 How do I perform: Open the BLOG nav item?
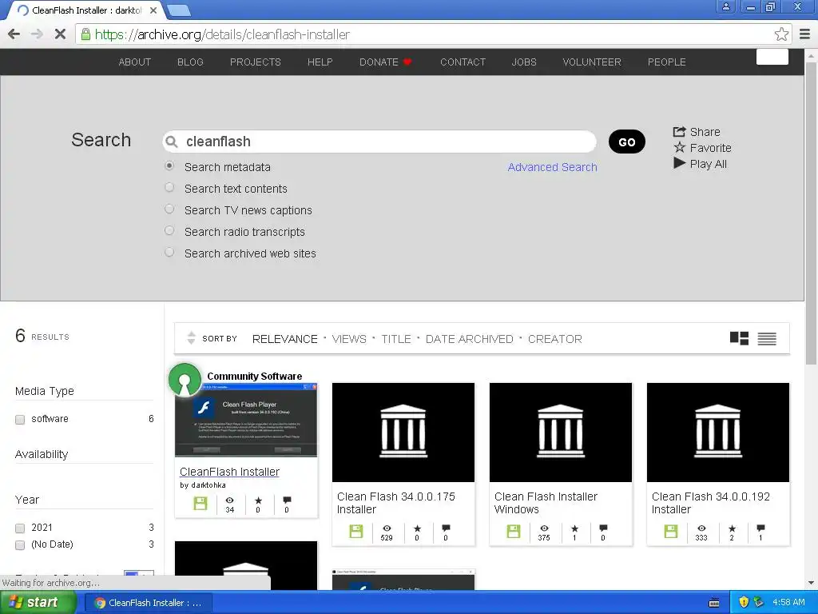pyautogui.click(x=190, y=62)
